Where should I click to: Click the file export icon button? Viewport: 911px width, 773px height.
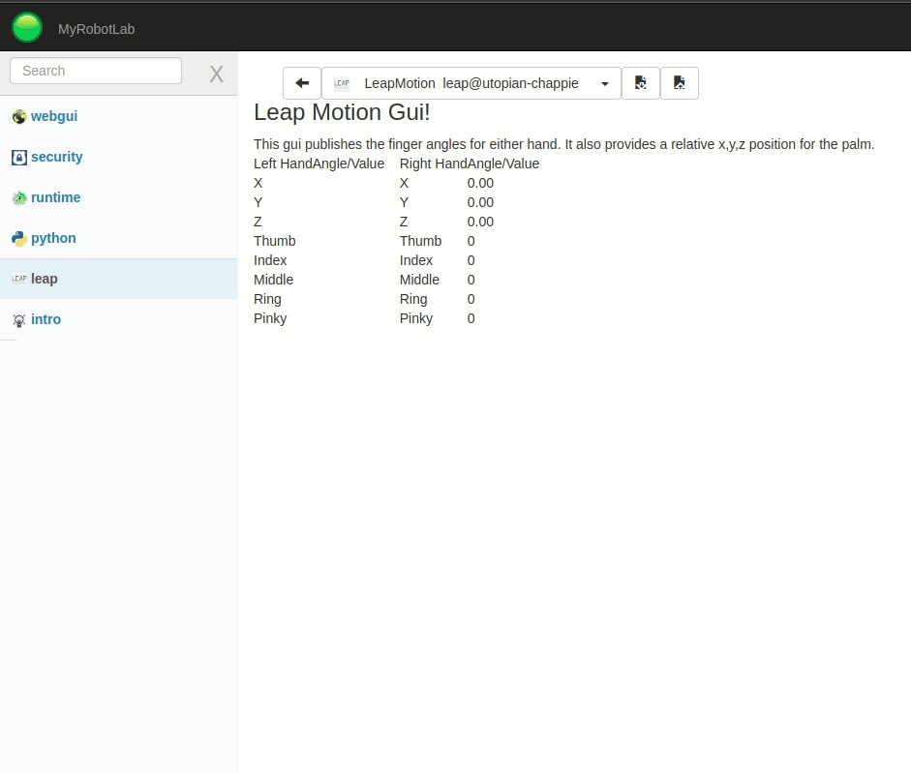click(x=679, y=83)
